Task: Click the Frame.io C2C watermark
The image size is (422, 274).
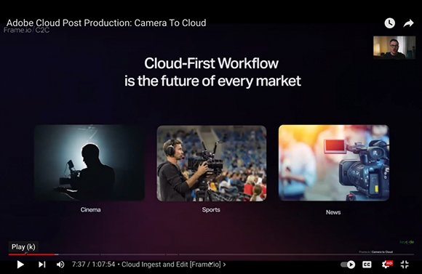Action: point(26,30)
